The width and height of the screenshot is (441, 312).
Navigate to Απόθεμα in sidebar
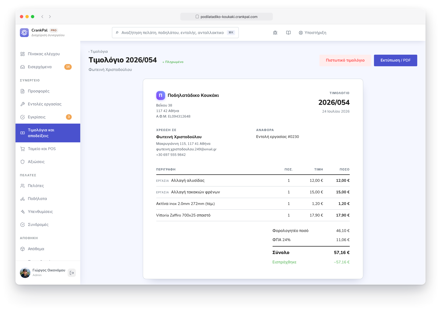point(48,249)
